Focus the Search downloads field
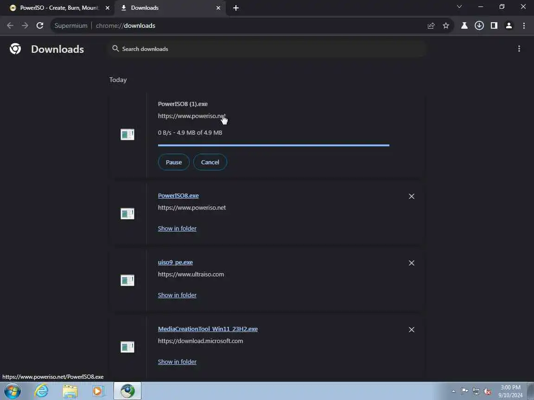The image size is (534, 400). click(x=267, y=49)
